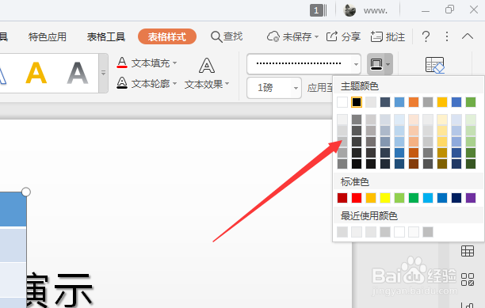
Task: Collapse the ribbon with the up chevron
Action: click(x=468, y=36)
